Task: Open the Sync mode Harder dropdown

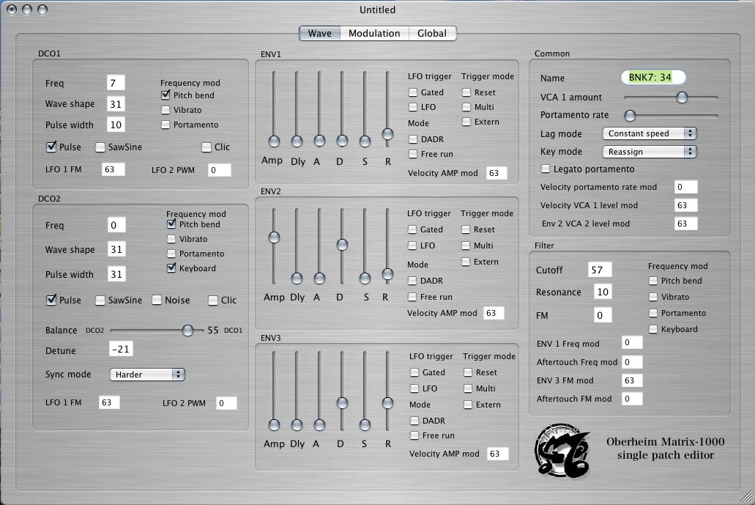Action: (147, 375)
